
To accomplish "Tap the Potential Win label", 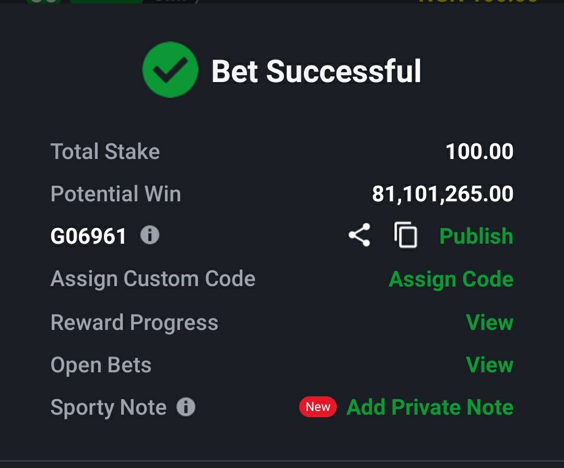I will (x=115, y=194).
